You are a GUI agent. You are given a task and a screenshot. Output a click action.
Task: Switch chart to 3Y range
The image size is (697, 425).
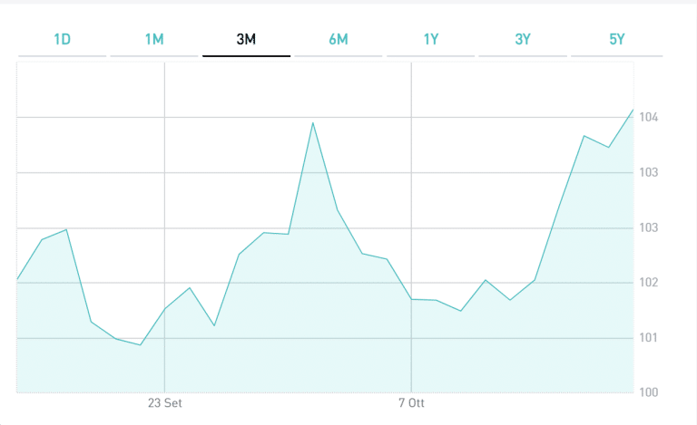pyautogui.click(x=523, y=39)
